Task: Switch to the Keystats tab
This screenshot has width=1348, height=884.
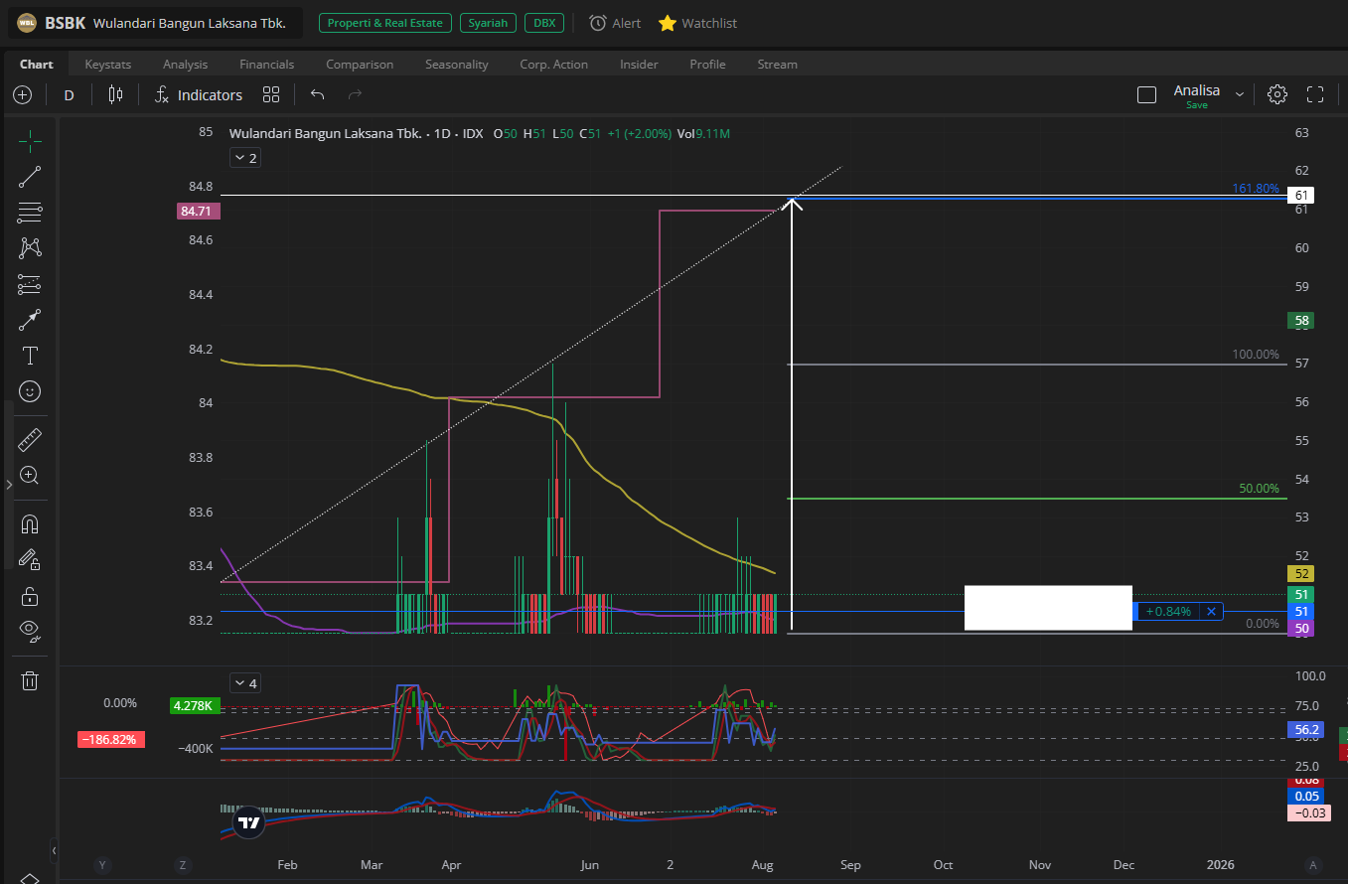Action: [x=107, y=64]
